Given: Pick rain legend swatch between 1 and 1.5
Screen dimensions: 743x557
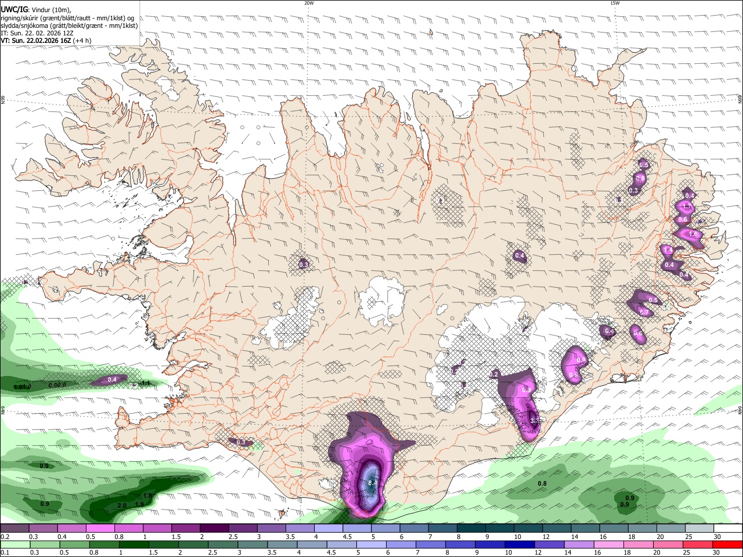Looking at the screenshot, I should click(x=134, y=544).
